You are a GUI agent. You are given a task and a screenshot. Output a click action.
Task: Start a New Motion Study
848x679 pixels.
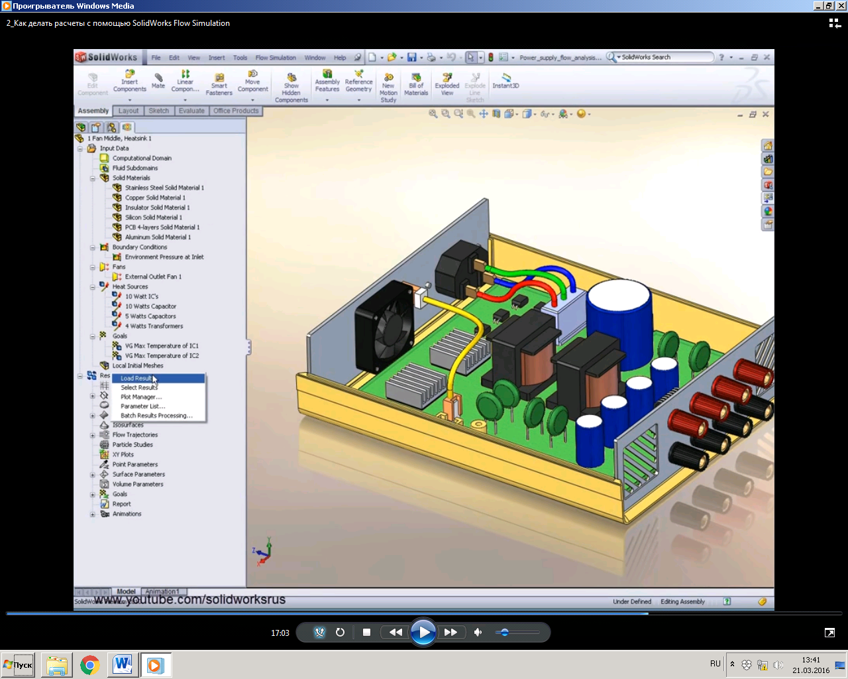coord(389,88)
